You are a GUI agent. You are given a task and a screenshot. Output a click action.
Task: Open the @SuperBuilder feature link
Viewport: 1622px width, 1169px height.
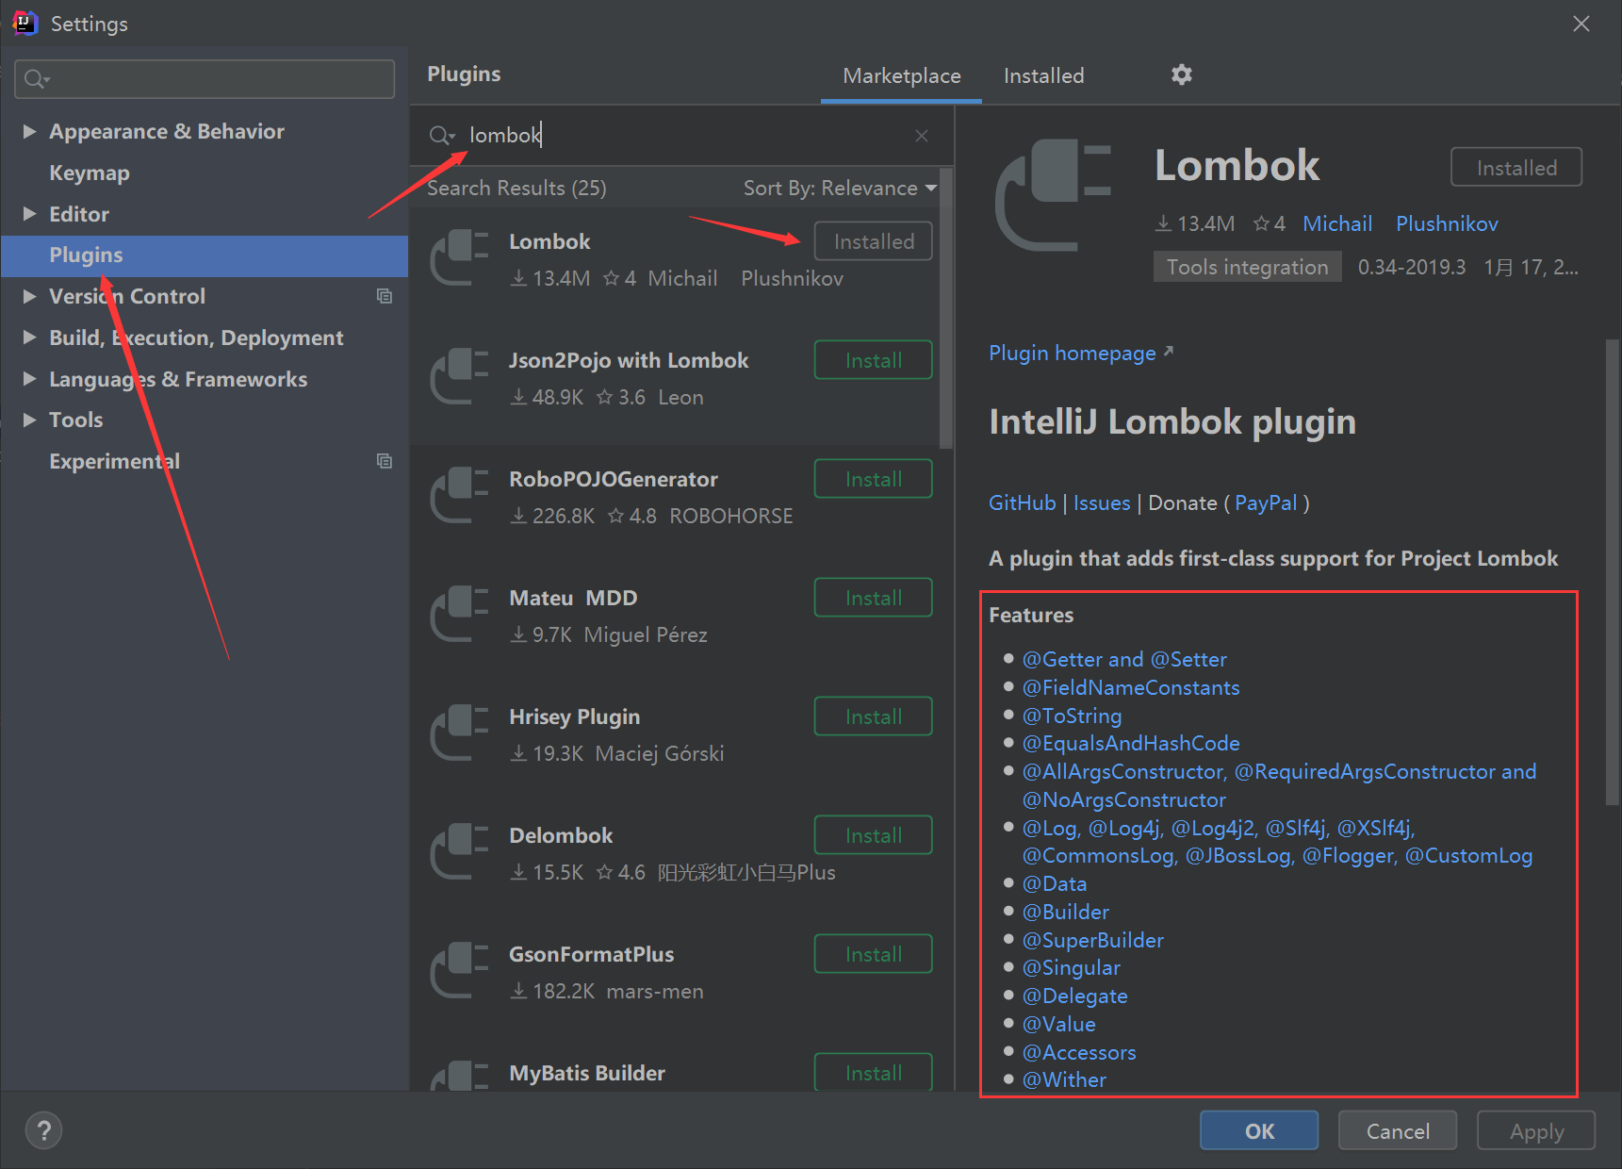pos(1093,940)
